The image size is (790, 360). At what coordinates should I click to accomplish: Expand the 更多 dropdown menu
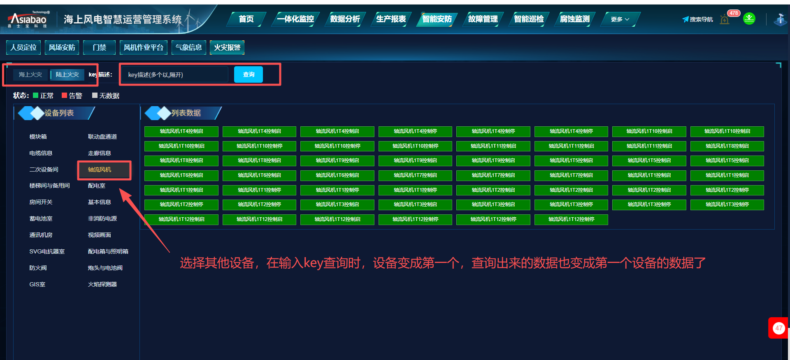coord(620,19)
